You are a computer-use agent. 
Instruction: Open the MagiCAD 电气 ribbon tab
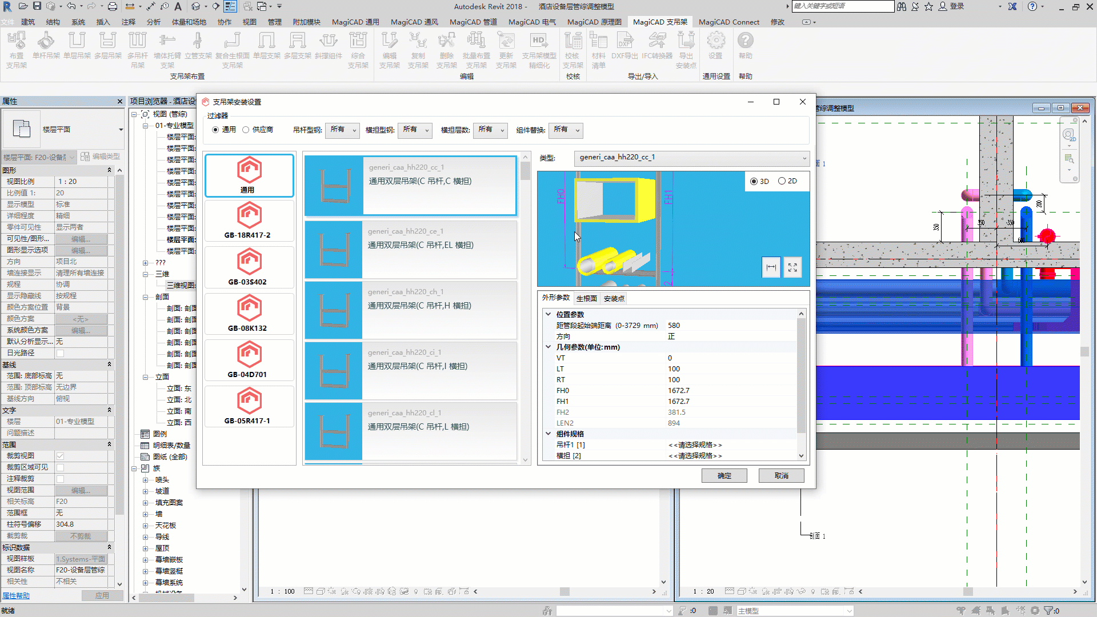(532, 22)
